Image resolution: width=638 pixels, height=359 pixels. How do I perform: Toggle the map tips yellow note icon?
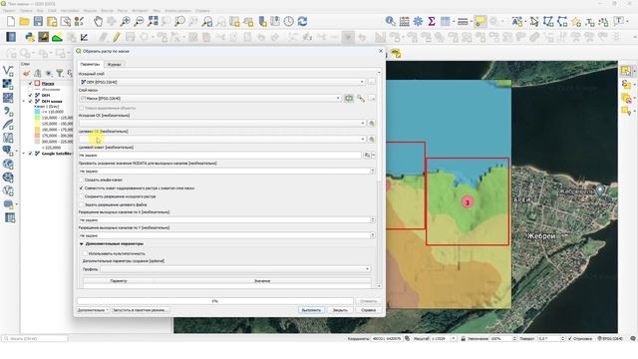coord(480,22)
